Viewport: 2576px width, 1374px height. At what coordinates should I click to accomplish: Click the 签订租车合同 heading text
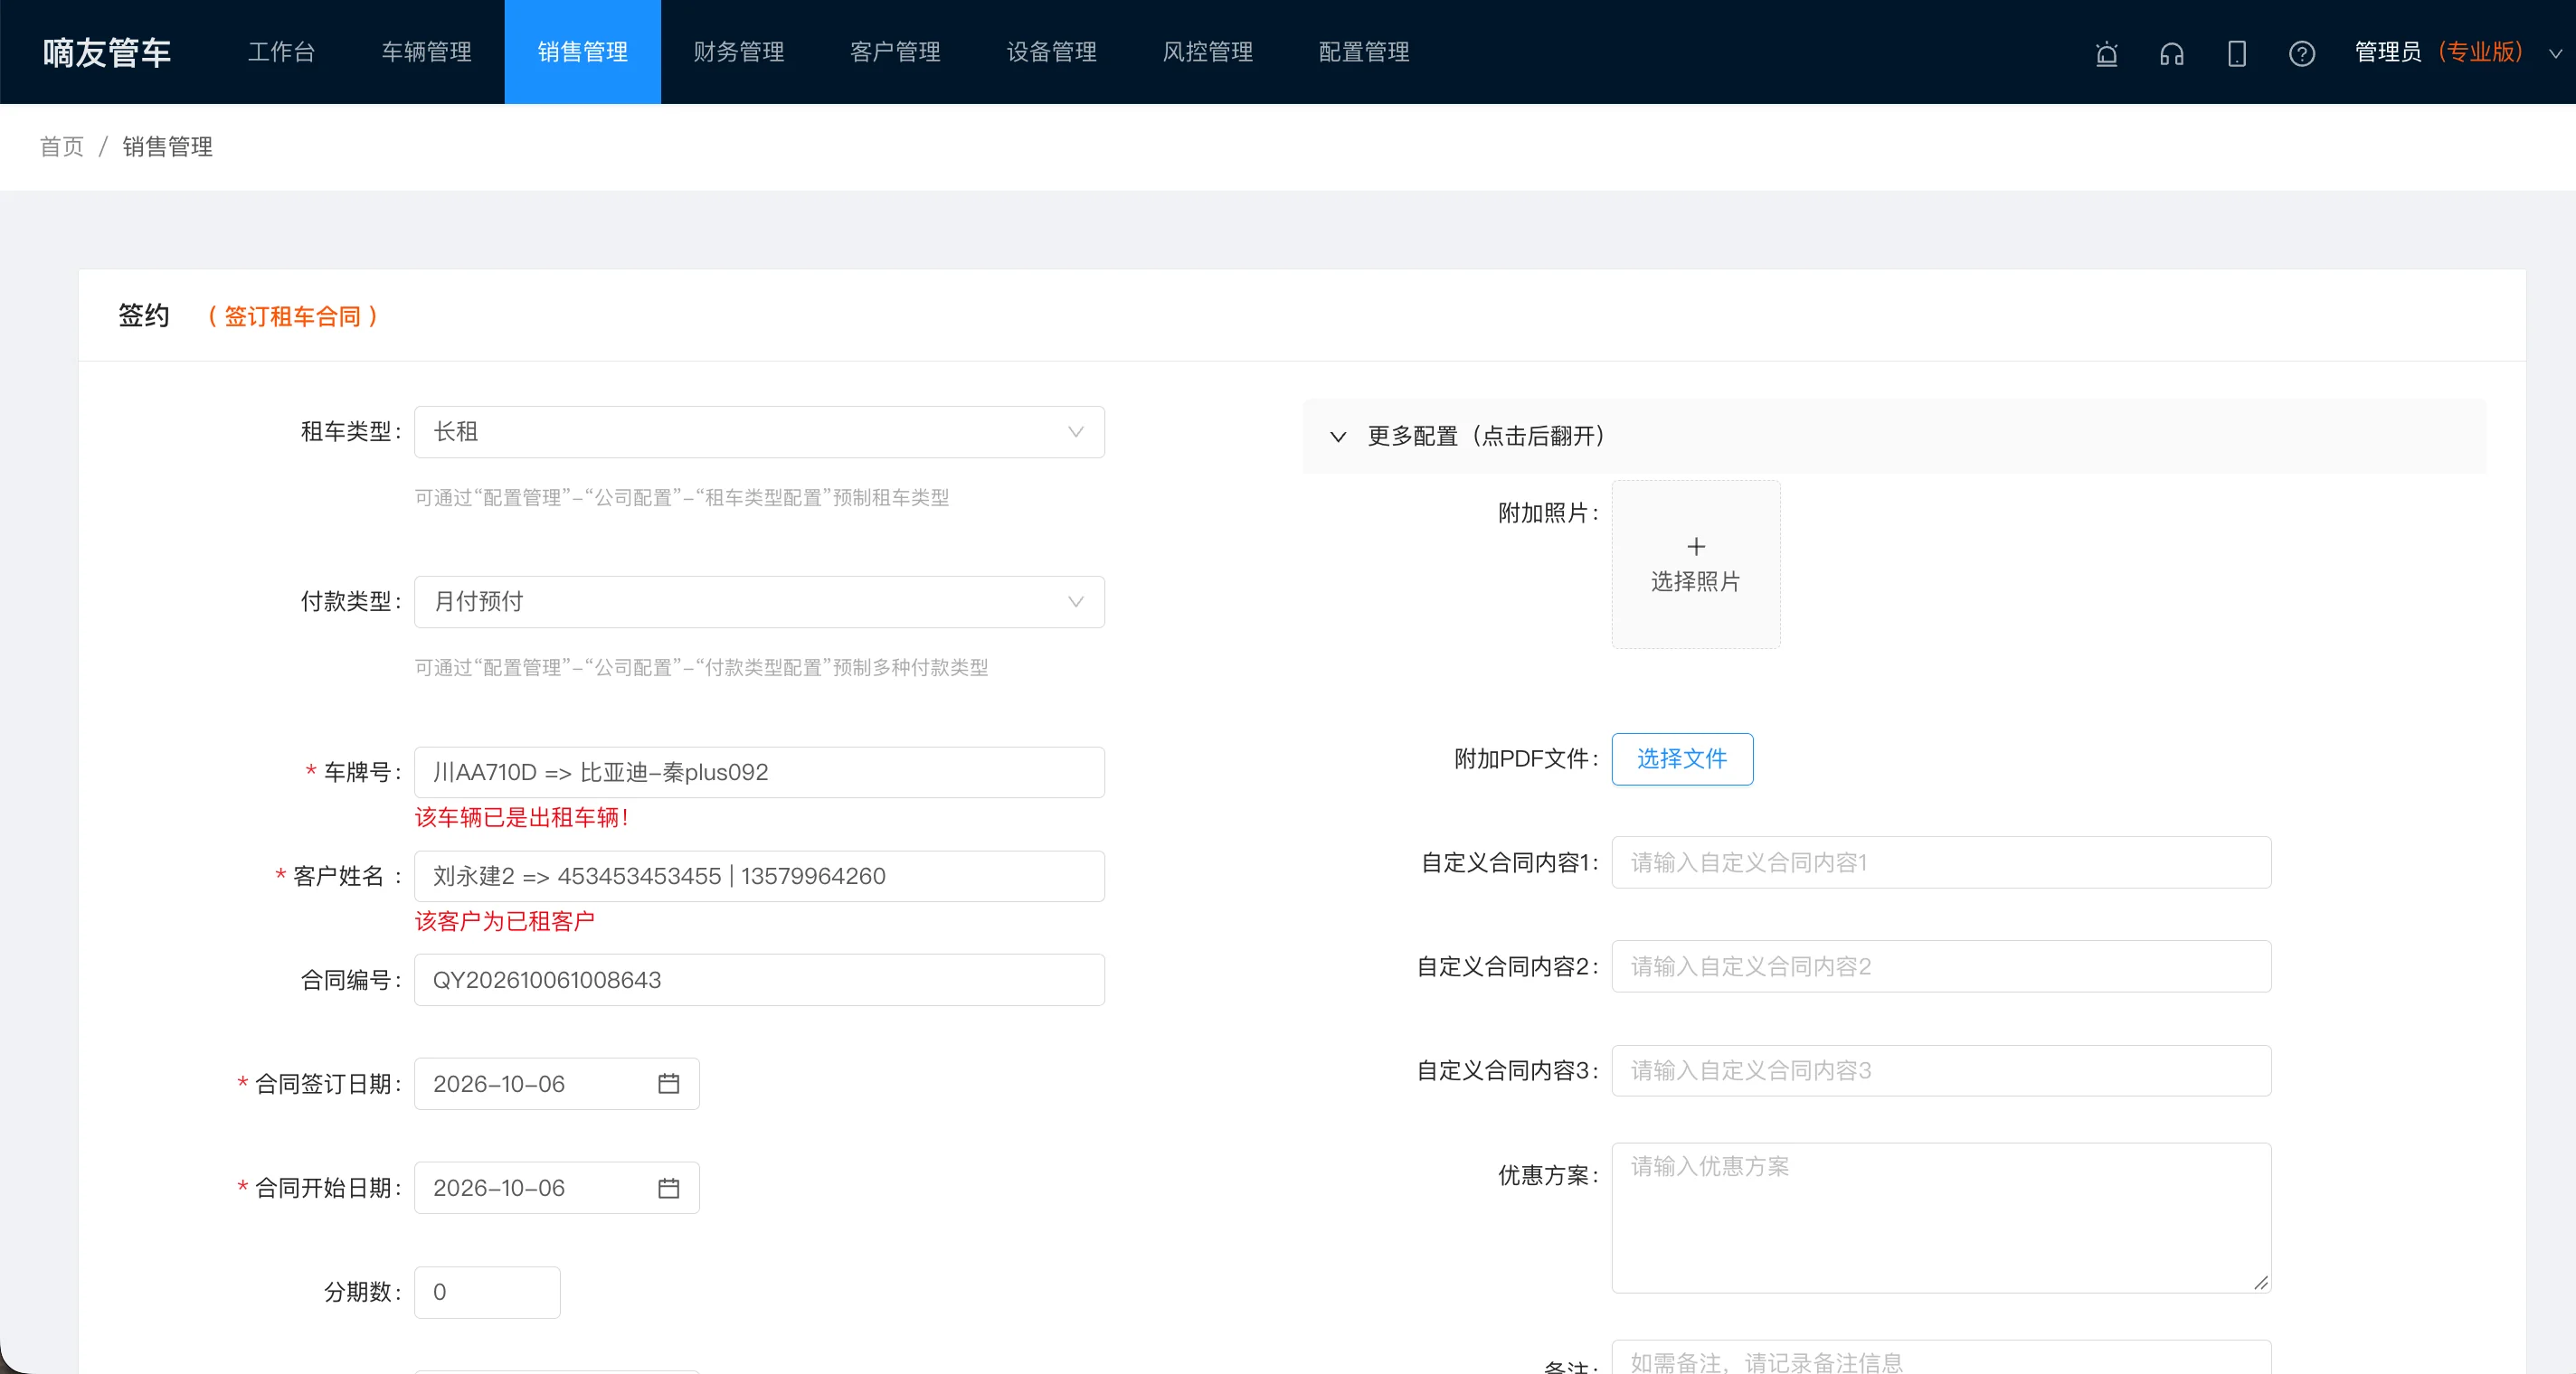(292, 316)
